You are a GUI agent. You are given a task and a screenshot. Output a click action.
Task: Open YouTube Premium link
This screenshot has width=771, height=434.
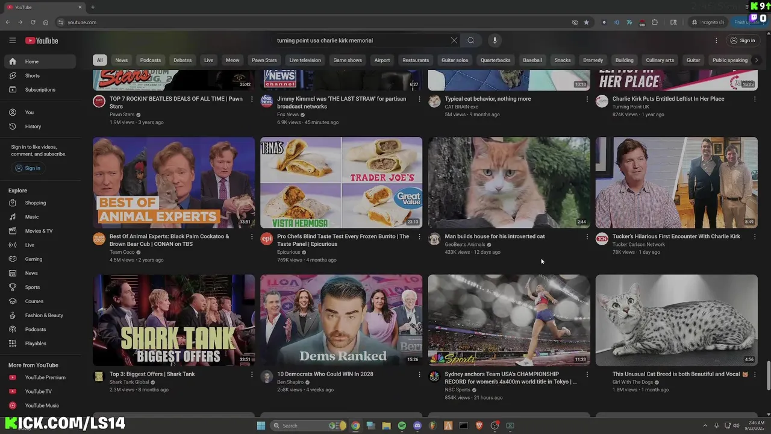40,377
